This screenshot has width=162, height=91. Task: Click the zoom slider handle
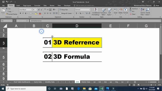click(x=151, y=85)
